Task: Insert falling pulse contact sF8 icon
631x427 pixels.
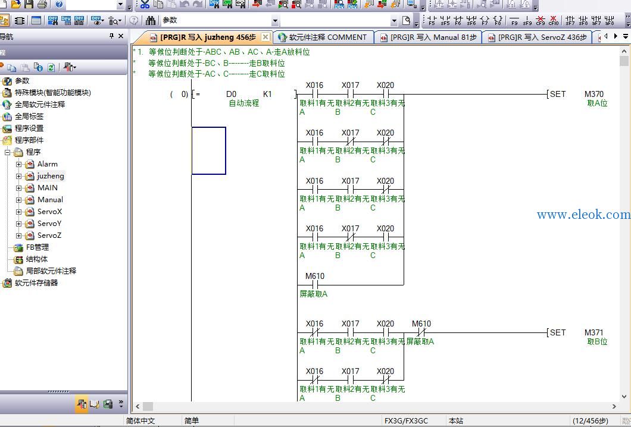Action: click(x=583, y=20)
